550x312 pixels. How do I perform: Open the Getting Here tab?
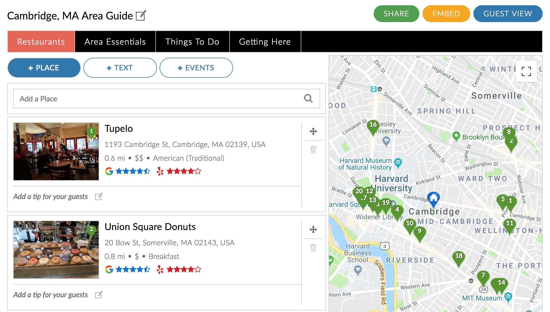pyautogui.click(x=265, y=41)
